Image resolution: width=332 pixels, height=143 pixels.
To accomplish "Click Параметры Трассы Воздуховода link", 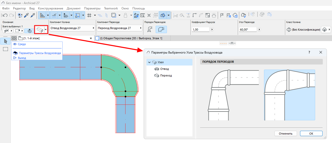I will [x=40, y=53].
